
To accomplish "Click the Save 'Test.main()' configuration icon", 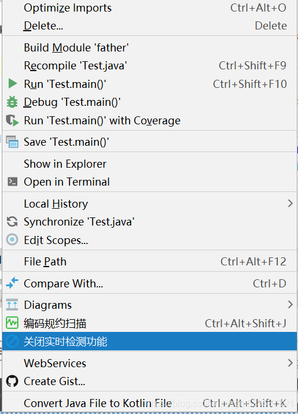I will (12, 142).
